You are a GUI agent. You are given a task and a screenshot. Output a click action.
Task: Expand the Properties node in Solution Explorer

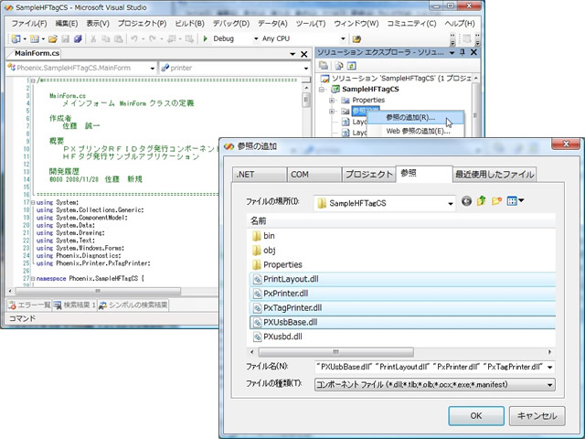pyautogui.click(x=331, y=100)
